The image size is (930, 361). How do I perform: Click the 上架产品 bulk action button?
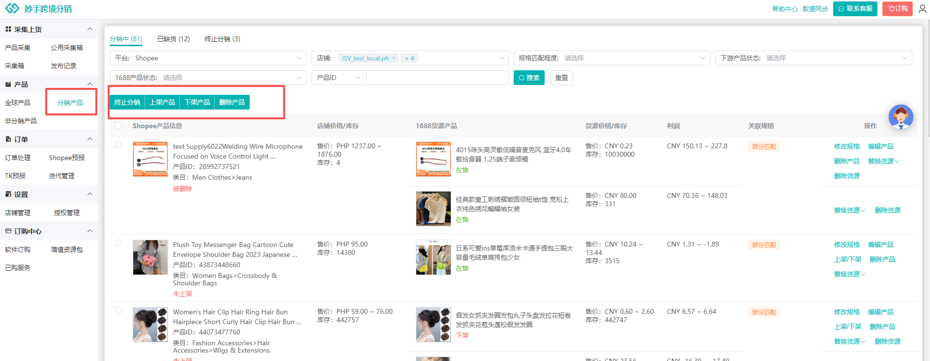pos(162,102)
